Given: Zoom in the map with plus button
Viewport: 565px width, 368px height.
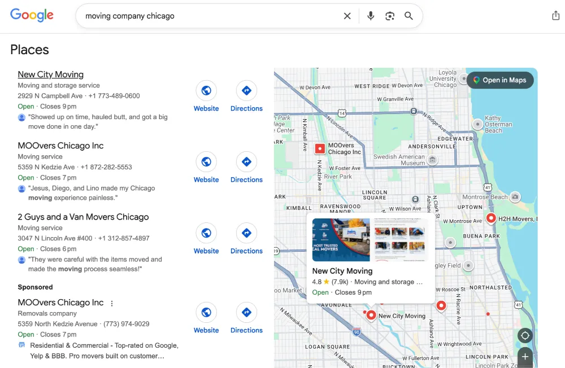Looking at the screenshot, I should [x=525, y=357].
